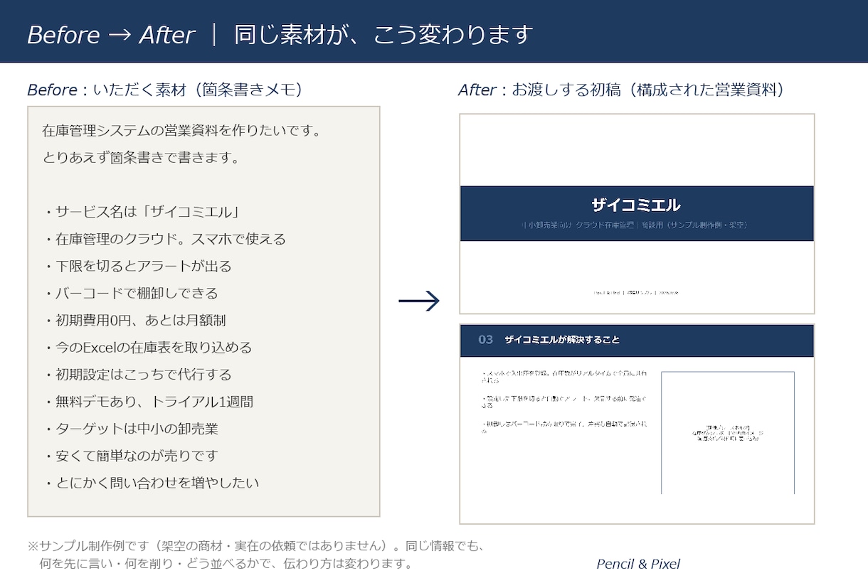Screen dimensions: 868x583
Task: Click the outlined image placeholder on slide 03
Action: point(728,432)
